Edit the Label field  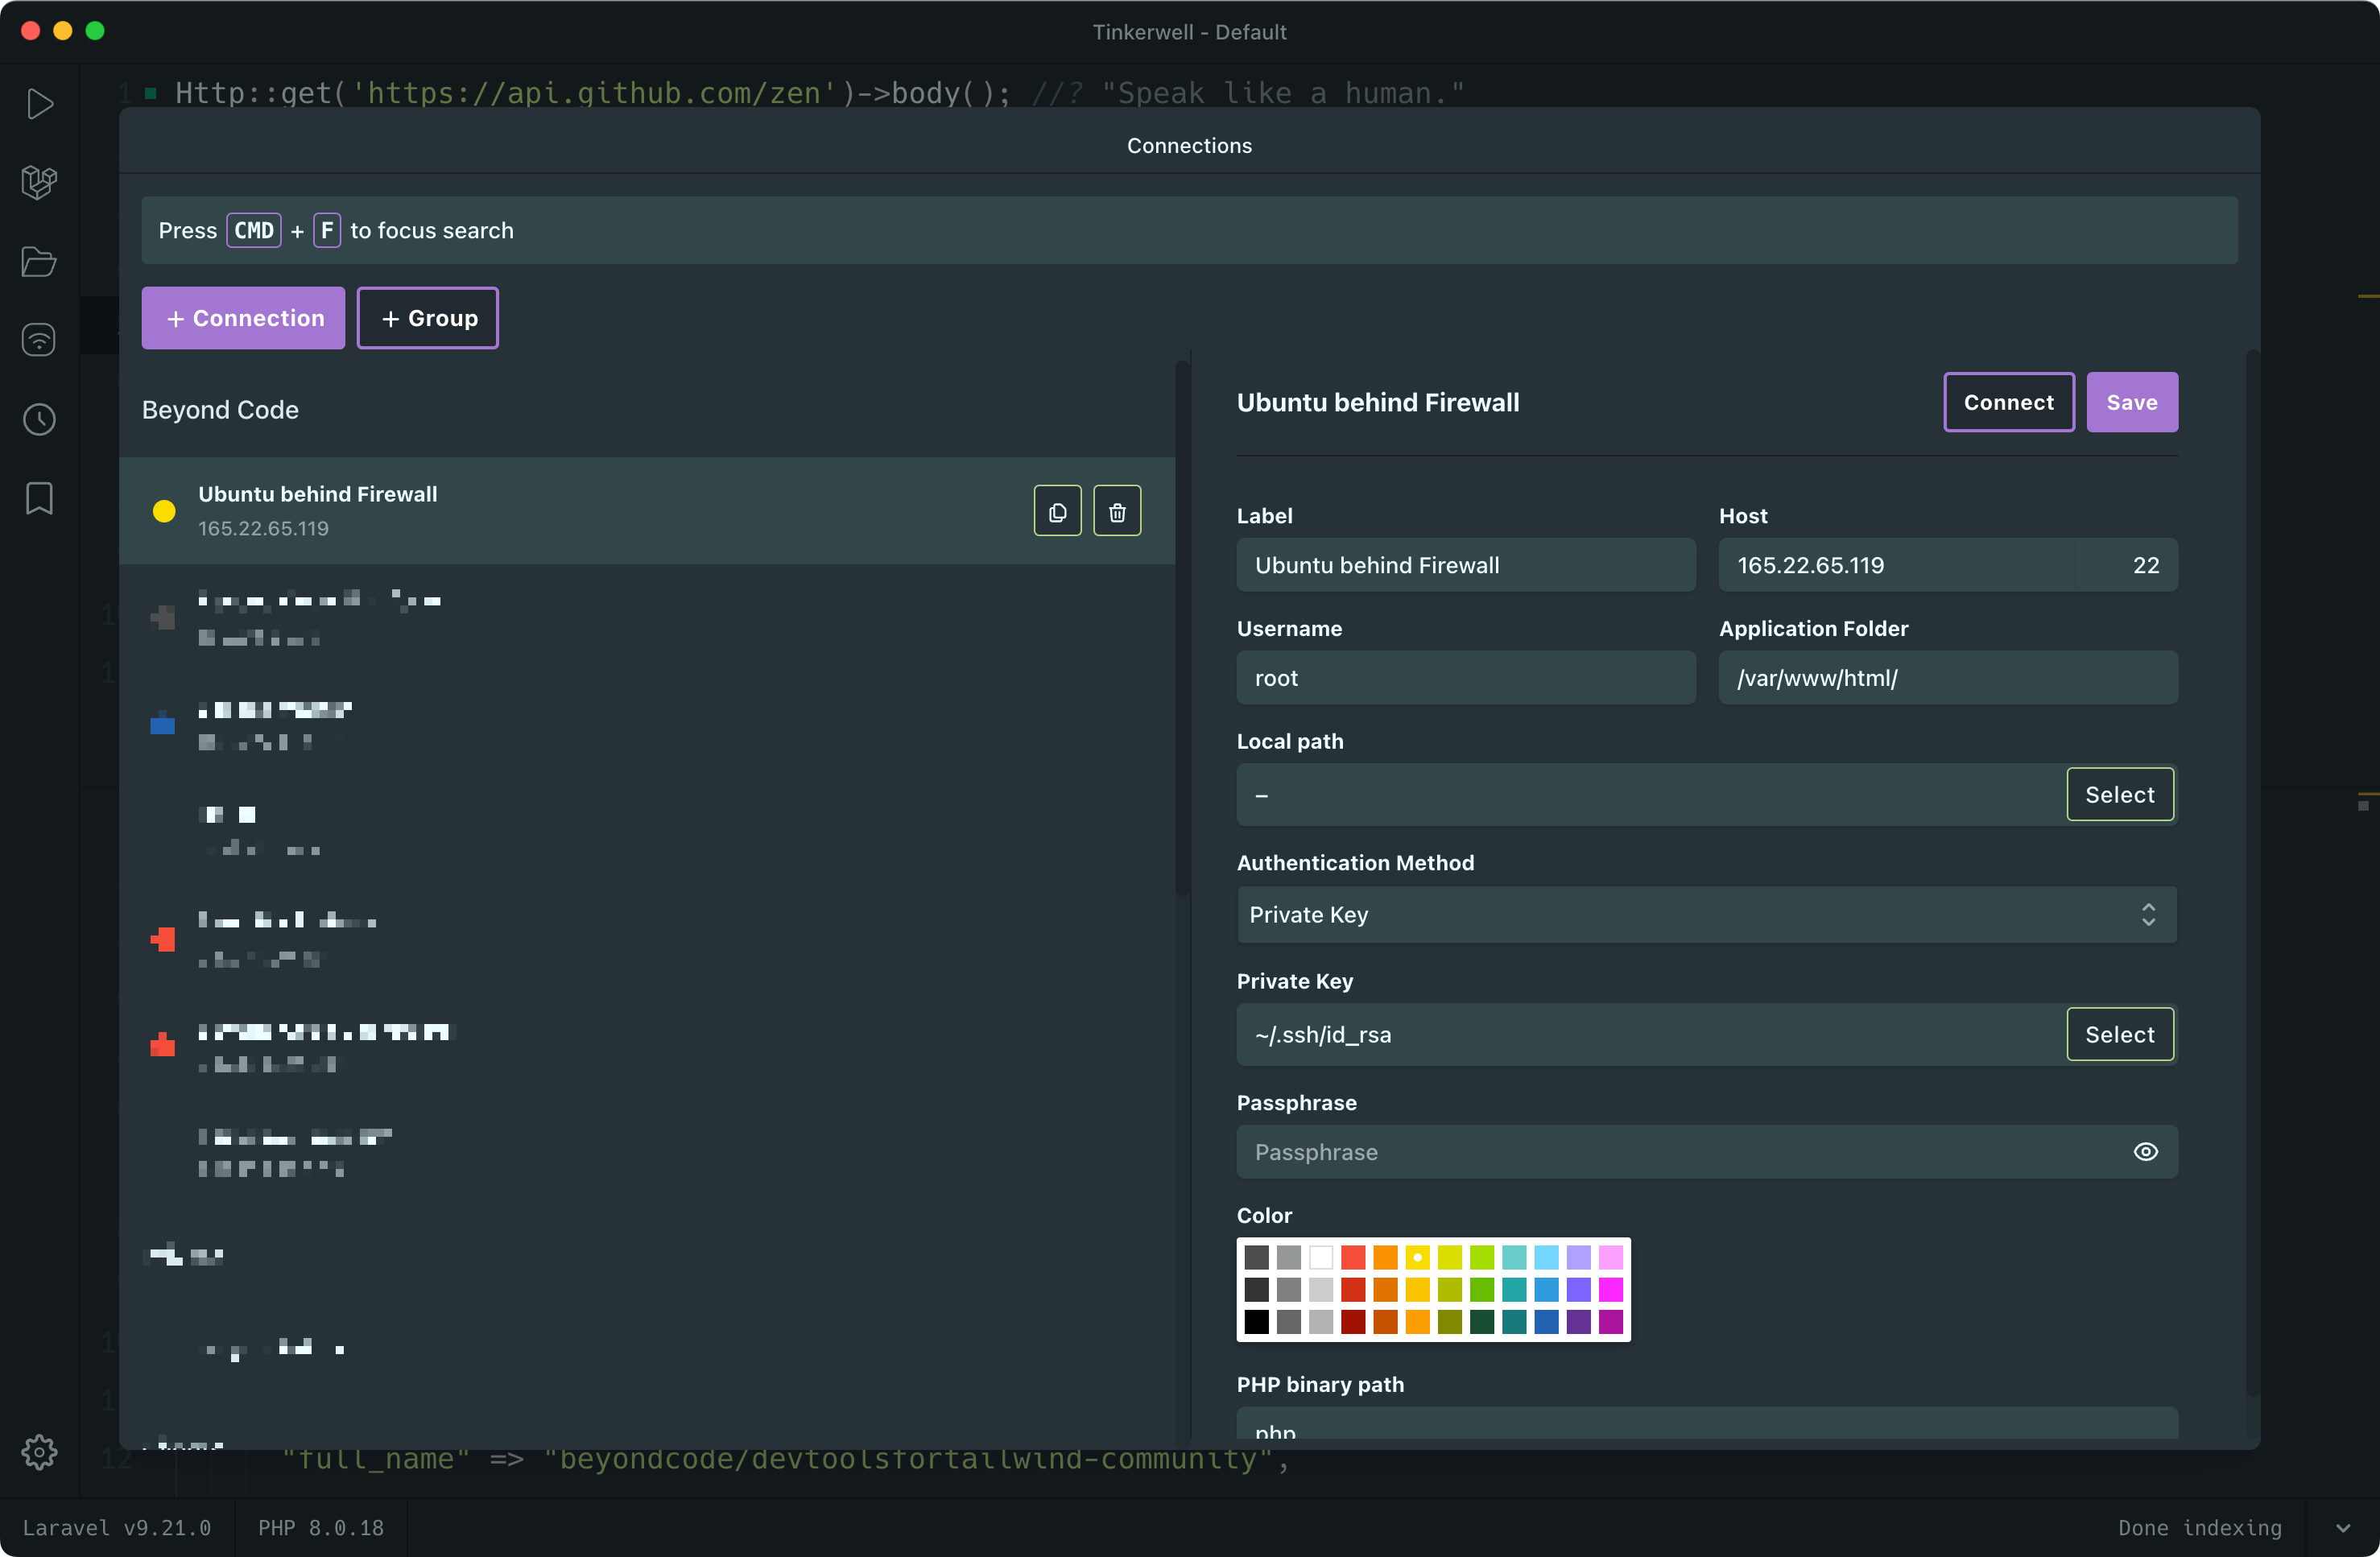tap(1466, 565)
